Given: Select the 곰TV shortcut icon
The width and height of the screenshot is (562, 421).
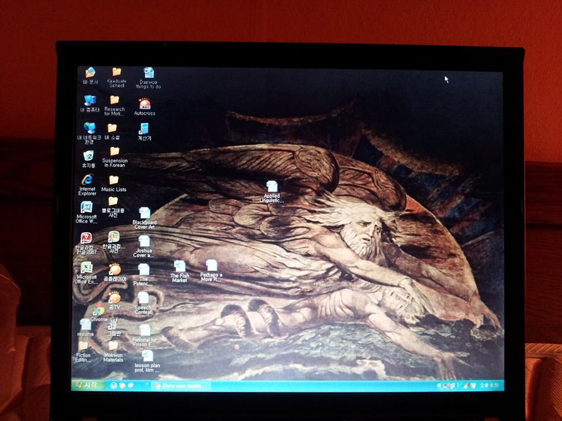Looking at the screenshot, I should click(114, 299).
